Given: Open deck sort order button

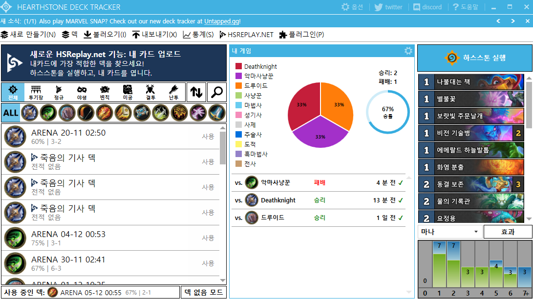Looking at the screenshot, I should [x=196, y=92].
